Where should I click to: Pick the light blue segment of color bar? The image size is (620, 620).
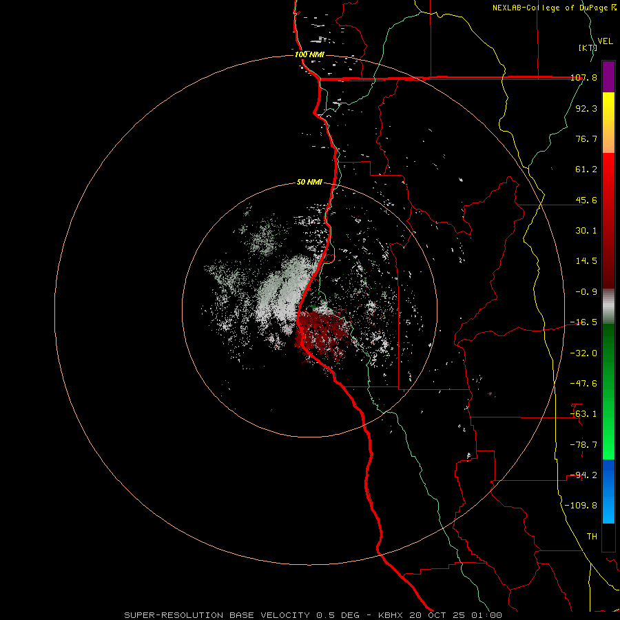tap(608, 510)
